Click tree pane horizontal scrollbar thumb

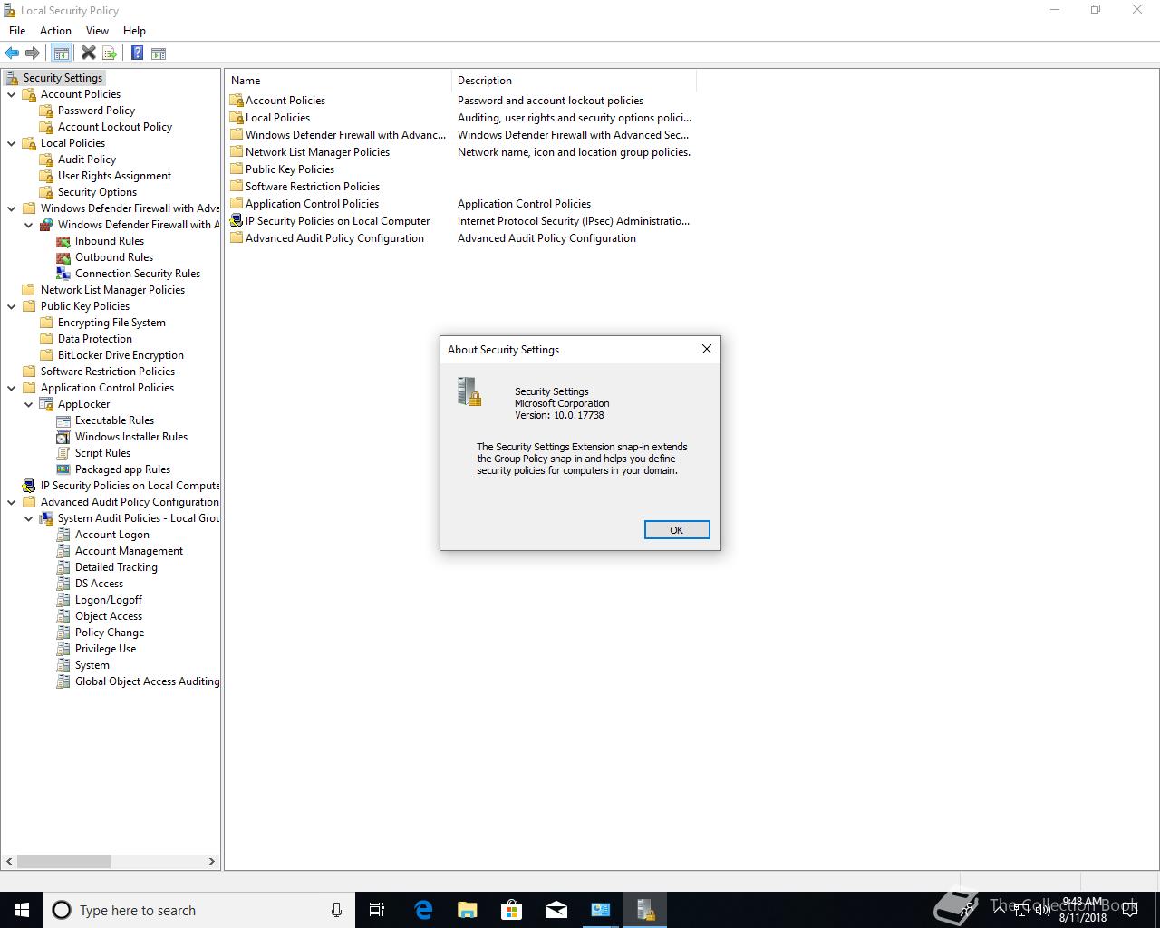click(63, 861)
